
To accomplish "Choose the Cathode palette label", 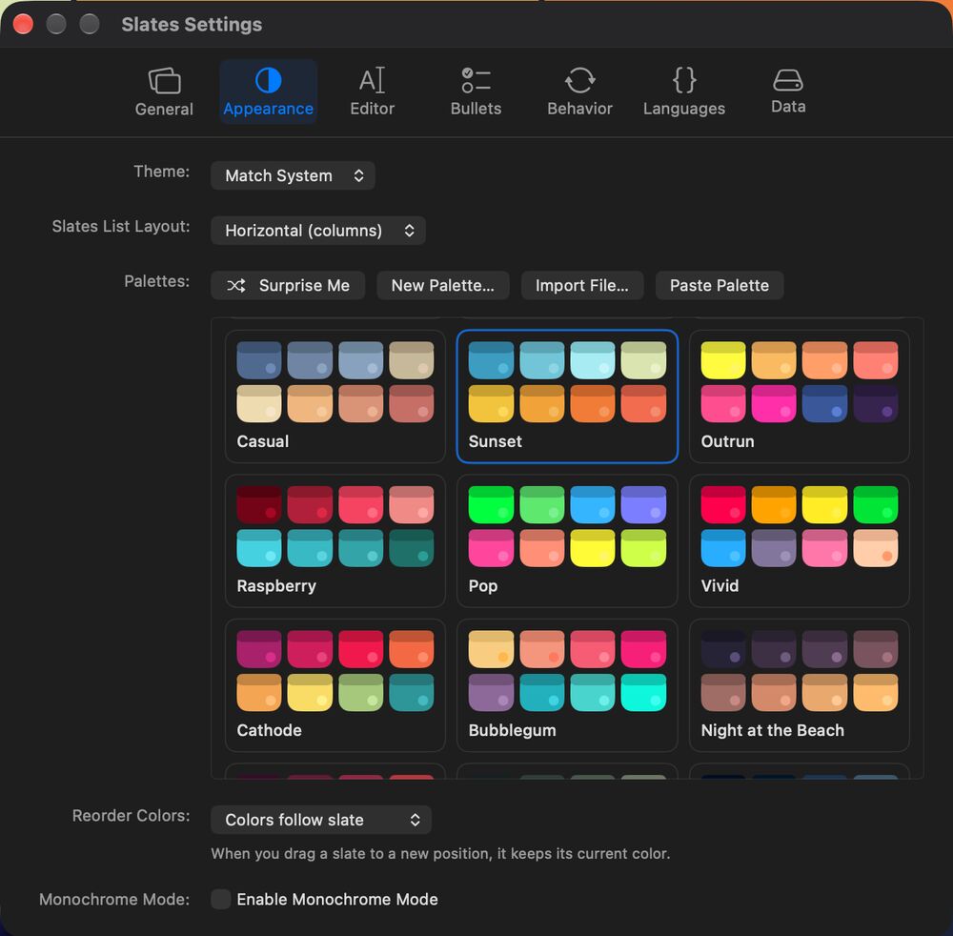I will (270, 730).
